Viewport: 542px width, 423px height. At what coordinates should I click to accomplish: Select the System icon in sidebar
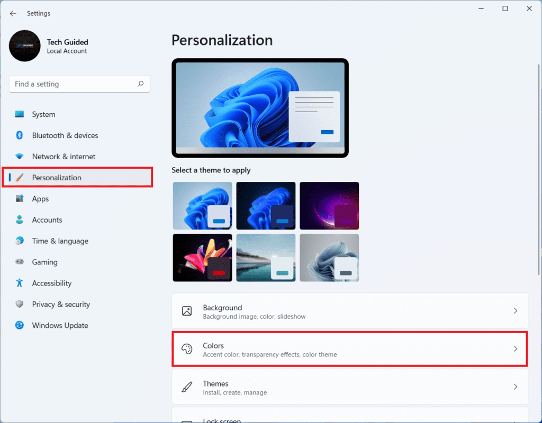[x=20, y=114]
